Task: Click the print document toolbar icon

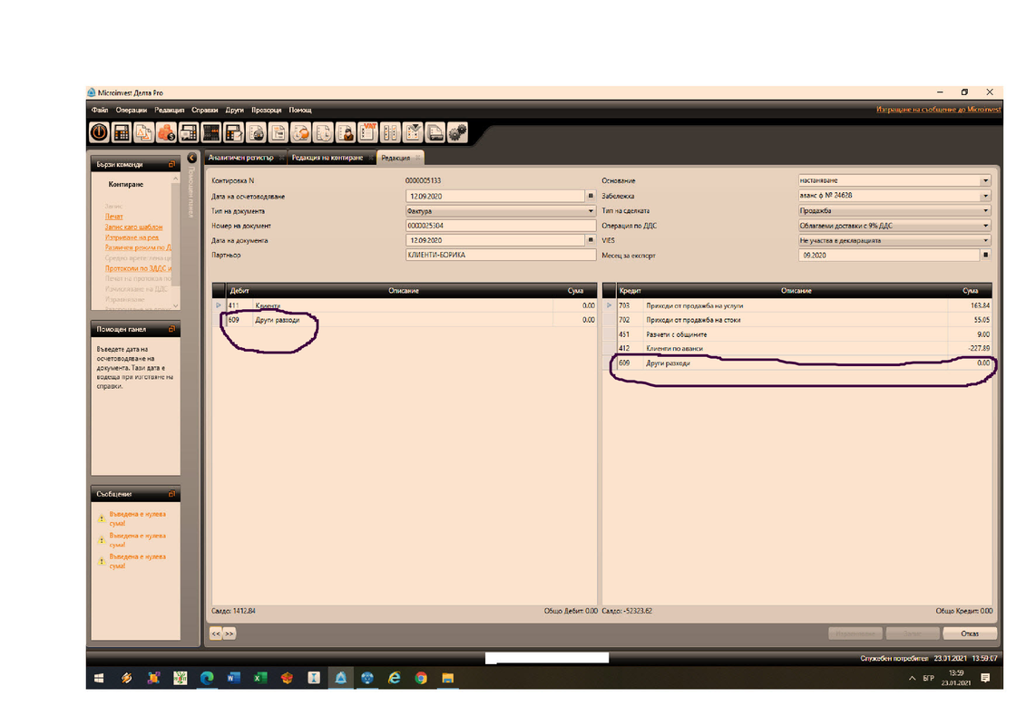Action: (435, 132)
